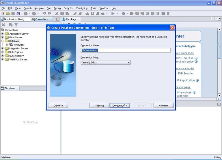This screenshot has height=160, width=222.
Task: Open the Refactor menu
Action: tap(68, 8)
